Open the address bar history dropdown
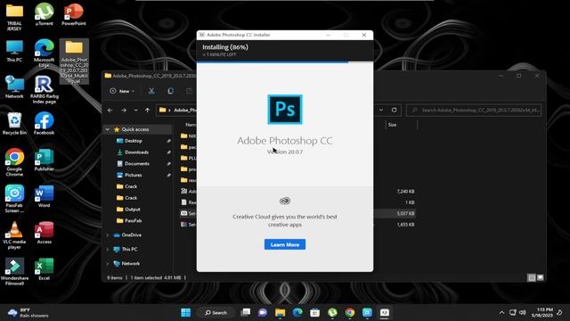 381,110
